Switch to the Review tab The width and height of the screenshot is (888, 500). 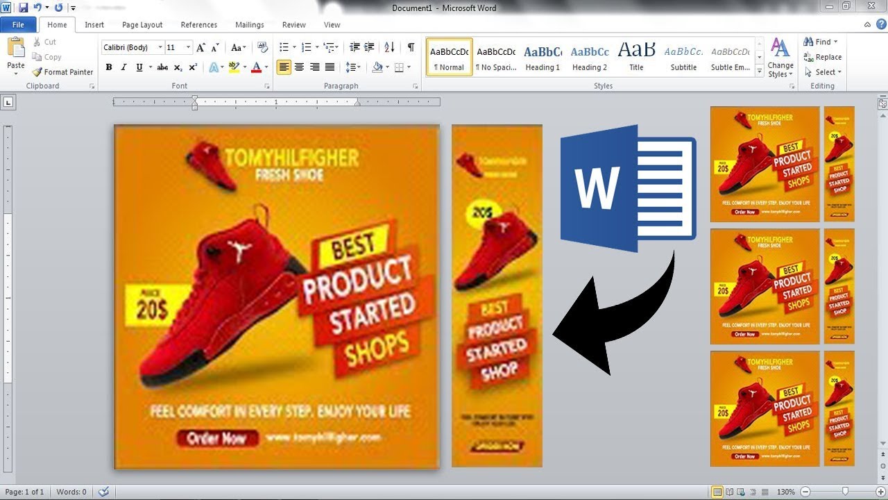tap(294, 24)
